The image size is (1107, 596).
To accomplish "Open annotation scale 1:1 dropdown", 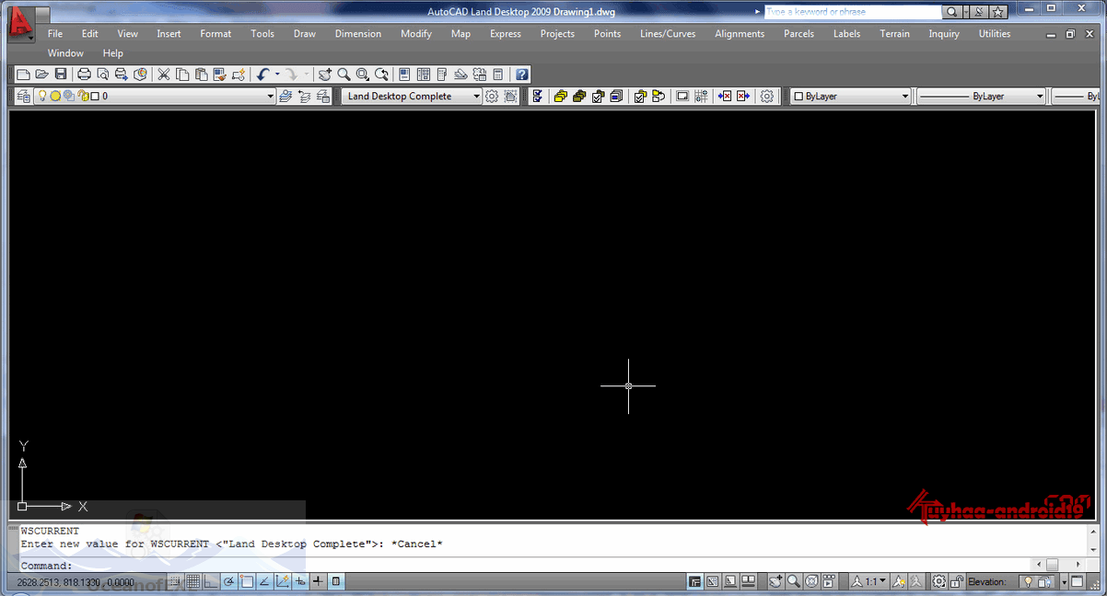I will click(x=869, y=581).
